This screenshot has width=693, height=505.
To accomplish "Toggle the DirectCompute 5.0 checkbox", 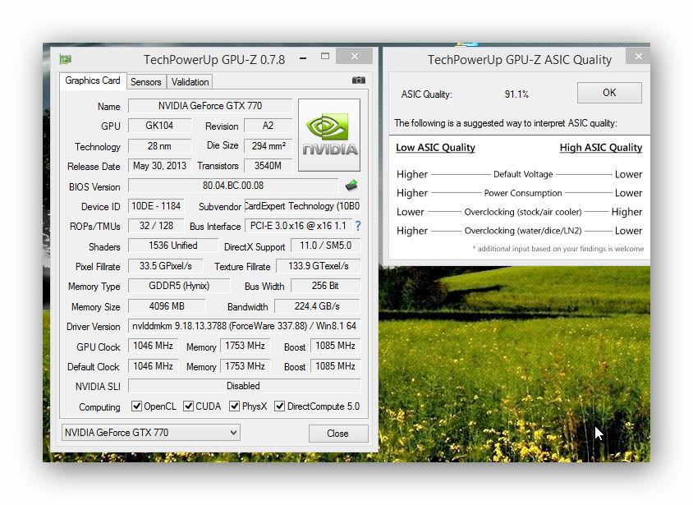I will 279,406.
